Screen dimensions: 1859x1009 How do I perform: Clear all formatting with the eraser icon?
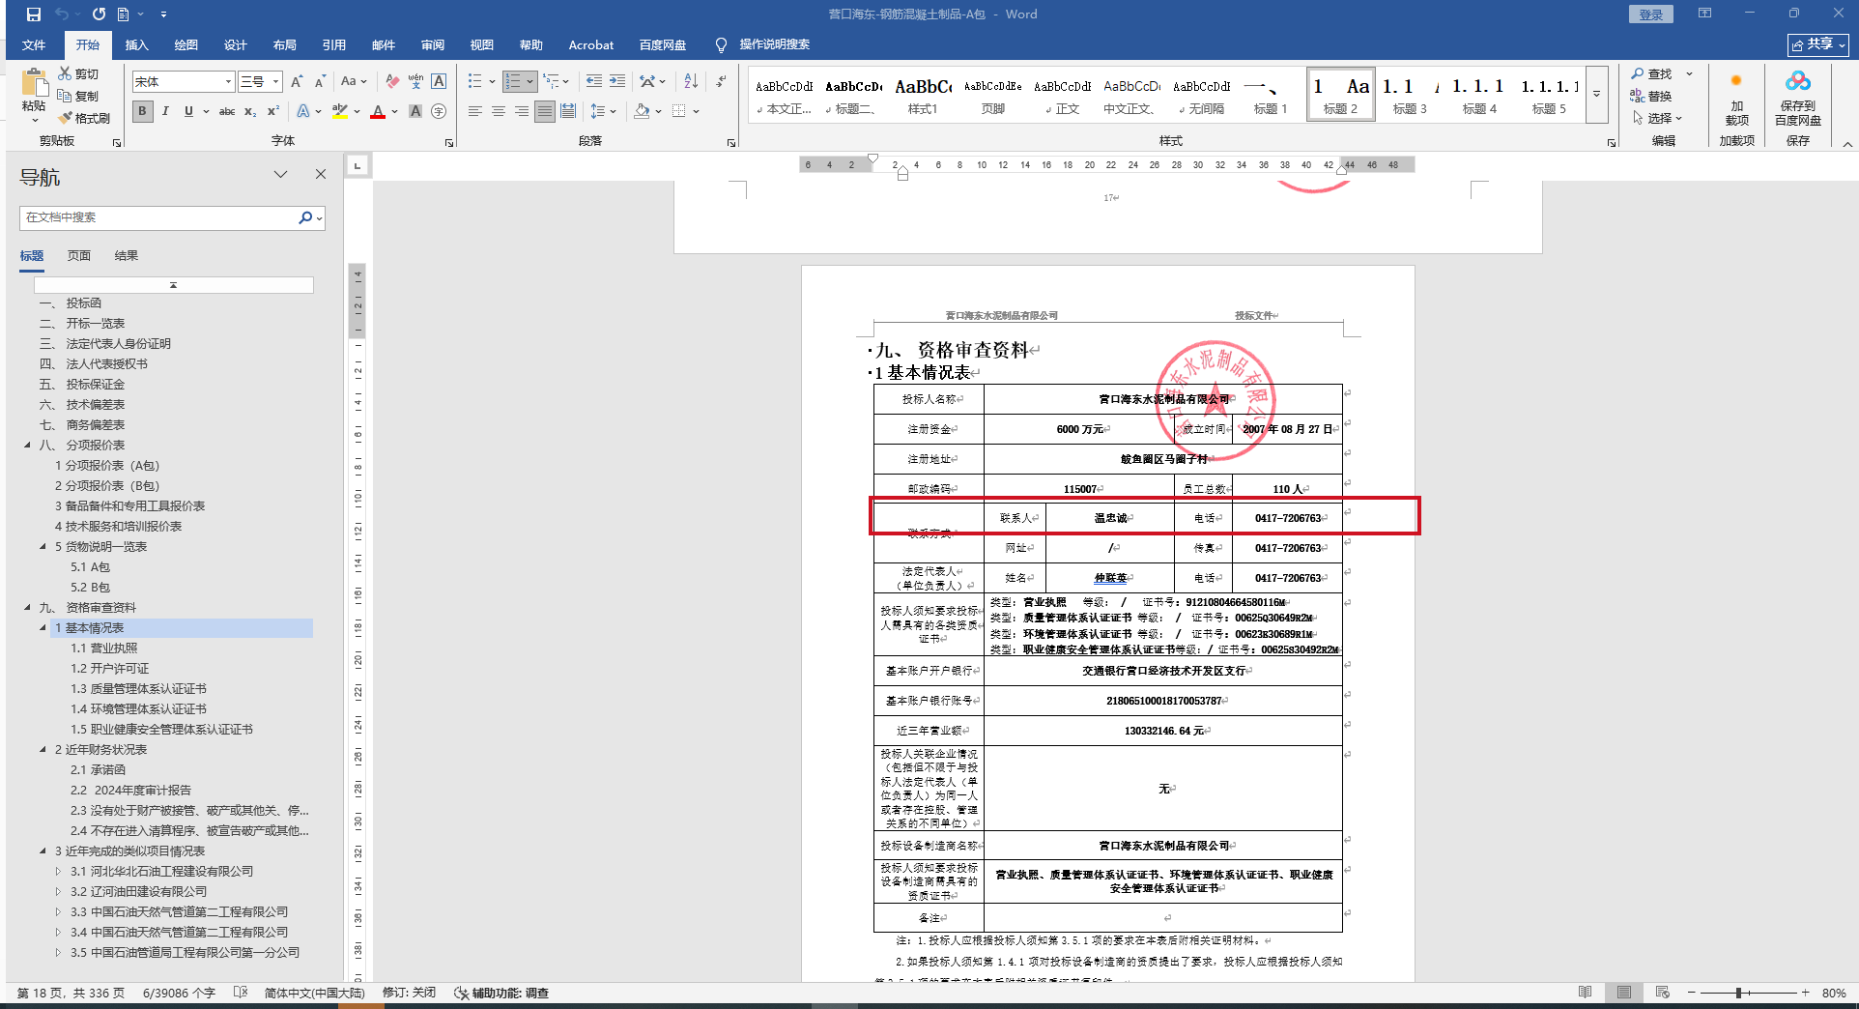(x=391, y=82)
